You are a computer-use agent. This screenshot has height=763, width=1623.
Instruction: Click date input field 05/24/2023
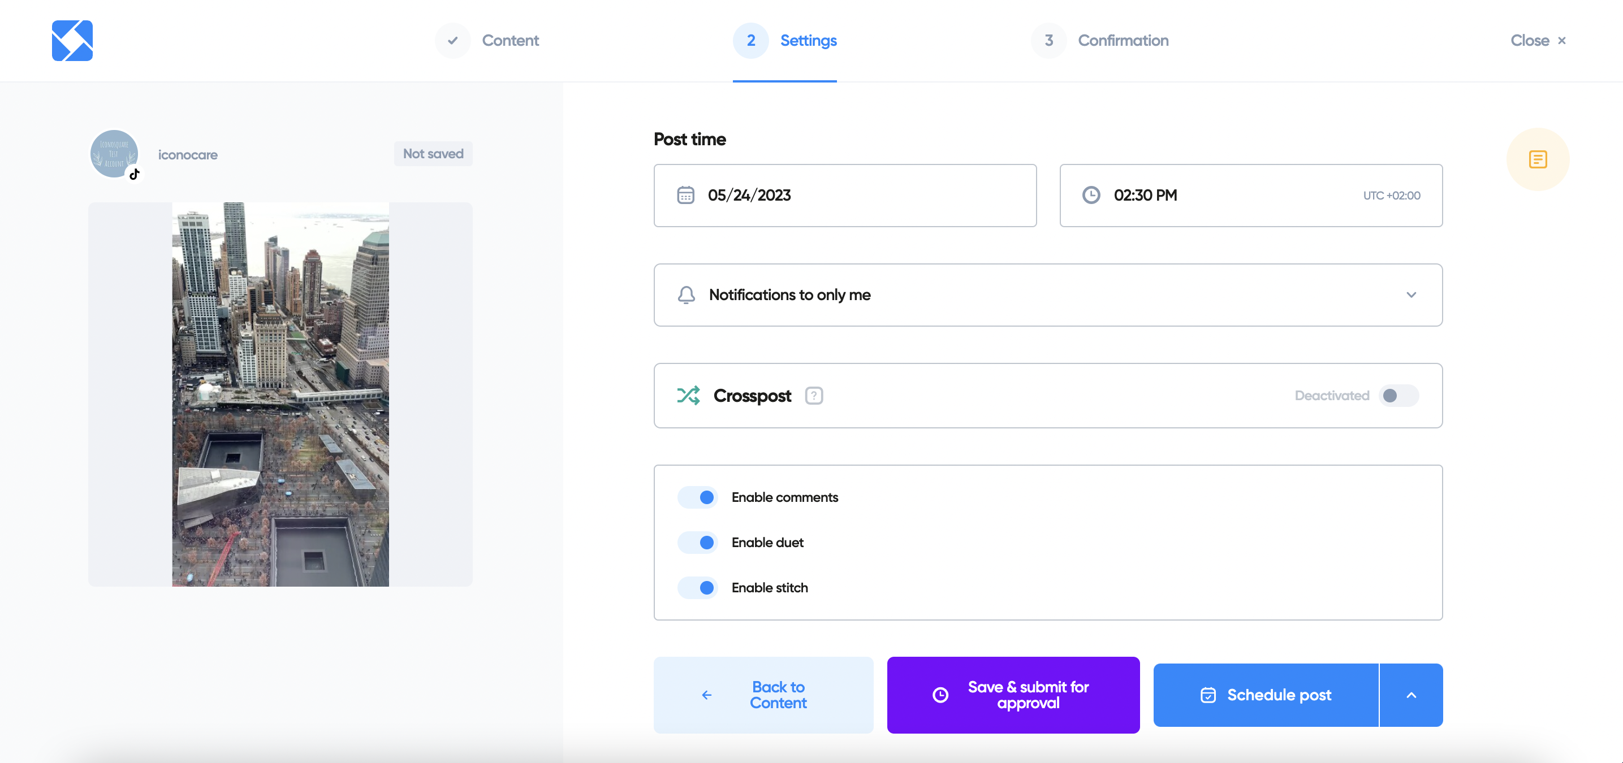pos(845,196)
